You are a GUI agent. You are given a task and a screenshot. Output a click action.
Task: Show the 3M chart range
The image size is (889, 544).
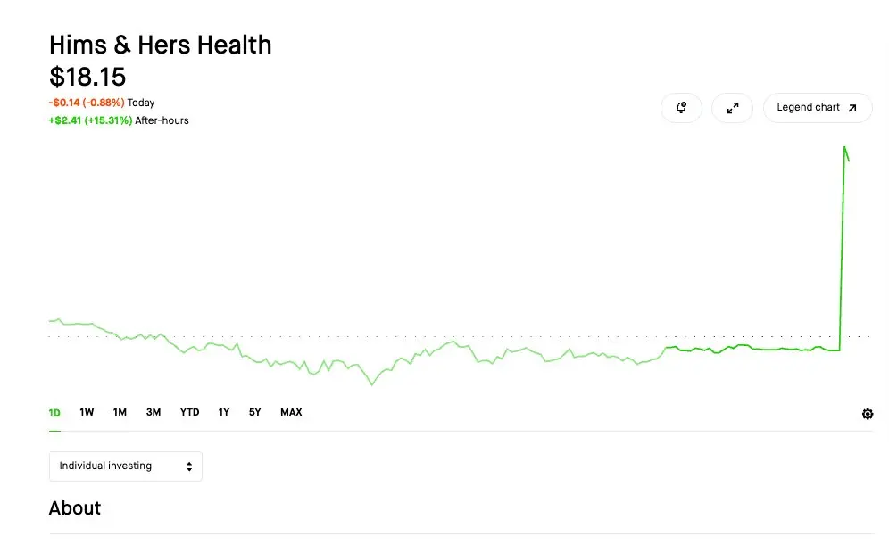154,412
